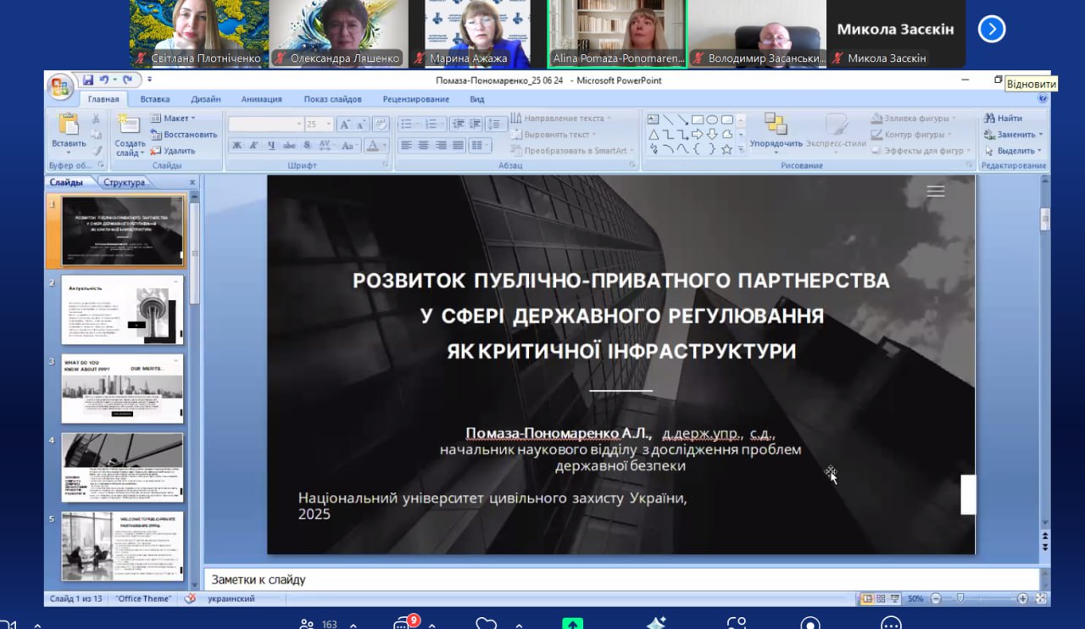Toggle italic (К) formatting
The width and height of the screenshot is (1085, 629).
pos(254,146)
